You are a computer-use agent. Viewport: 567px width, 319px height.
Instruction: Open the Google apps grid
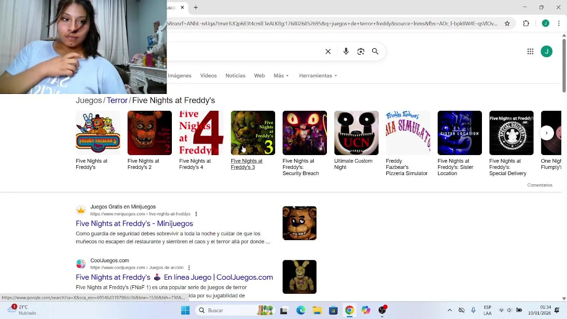[x=530, y=51]
